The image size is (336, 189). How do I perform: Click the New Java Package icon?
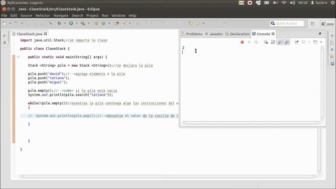coord(96,23)
